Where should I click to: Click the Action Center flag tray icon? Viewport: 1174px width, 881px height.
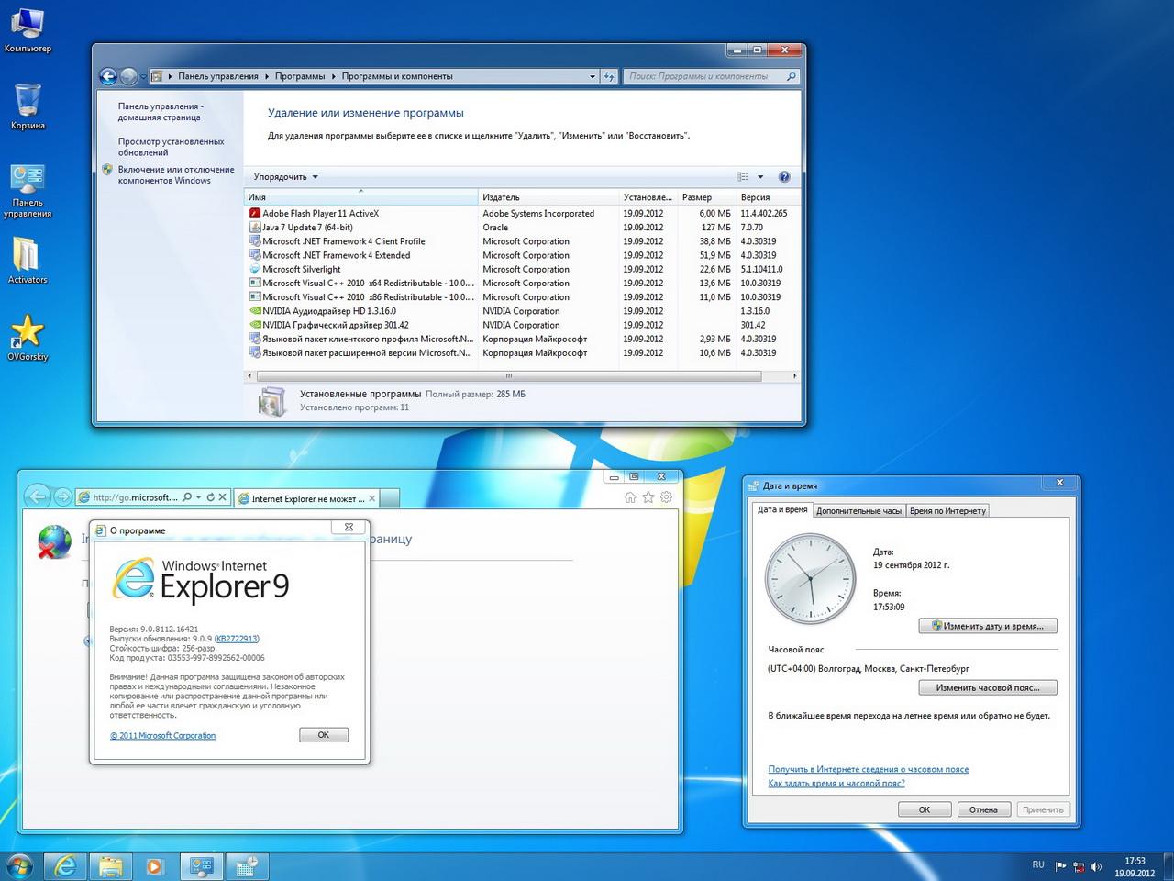click(1061, 866)
